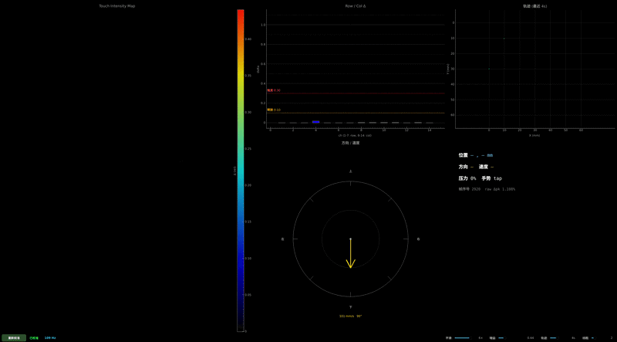Click the '手势 tap' gesture readout
Screen dimensions: 617x342
(x=491, y=178)
